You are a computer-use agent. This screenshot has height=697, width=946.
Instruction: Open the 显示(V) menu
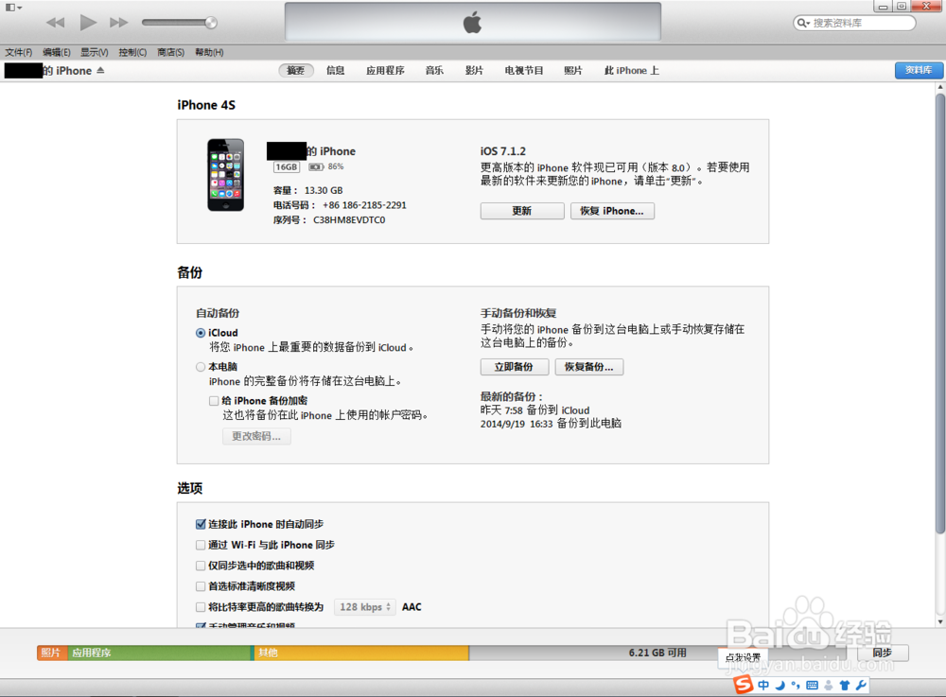pyautogui.click(x=95, y=52)
